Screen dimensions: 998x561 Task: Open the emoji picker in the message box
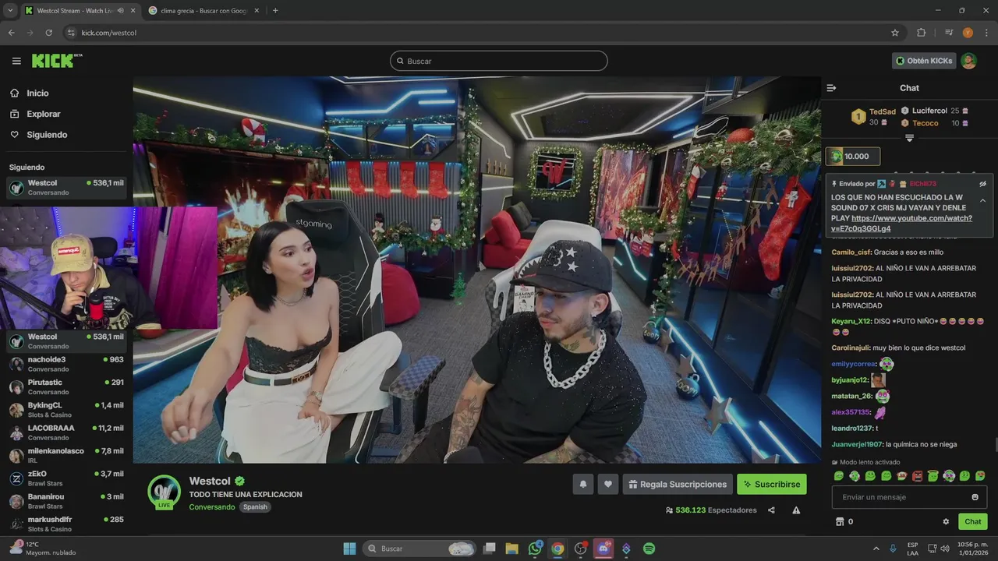coord(975,497)
